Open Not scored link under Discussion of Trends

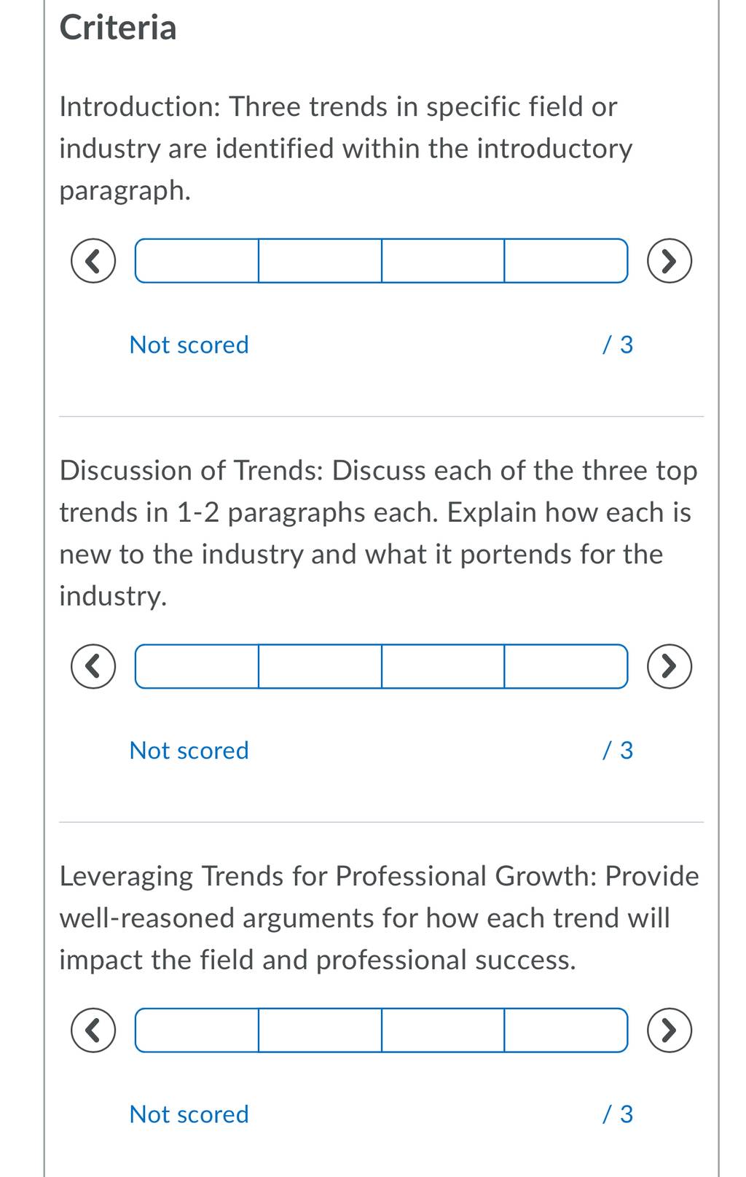(189, 750)
